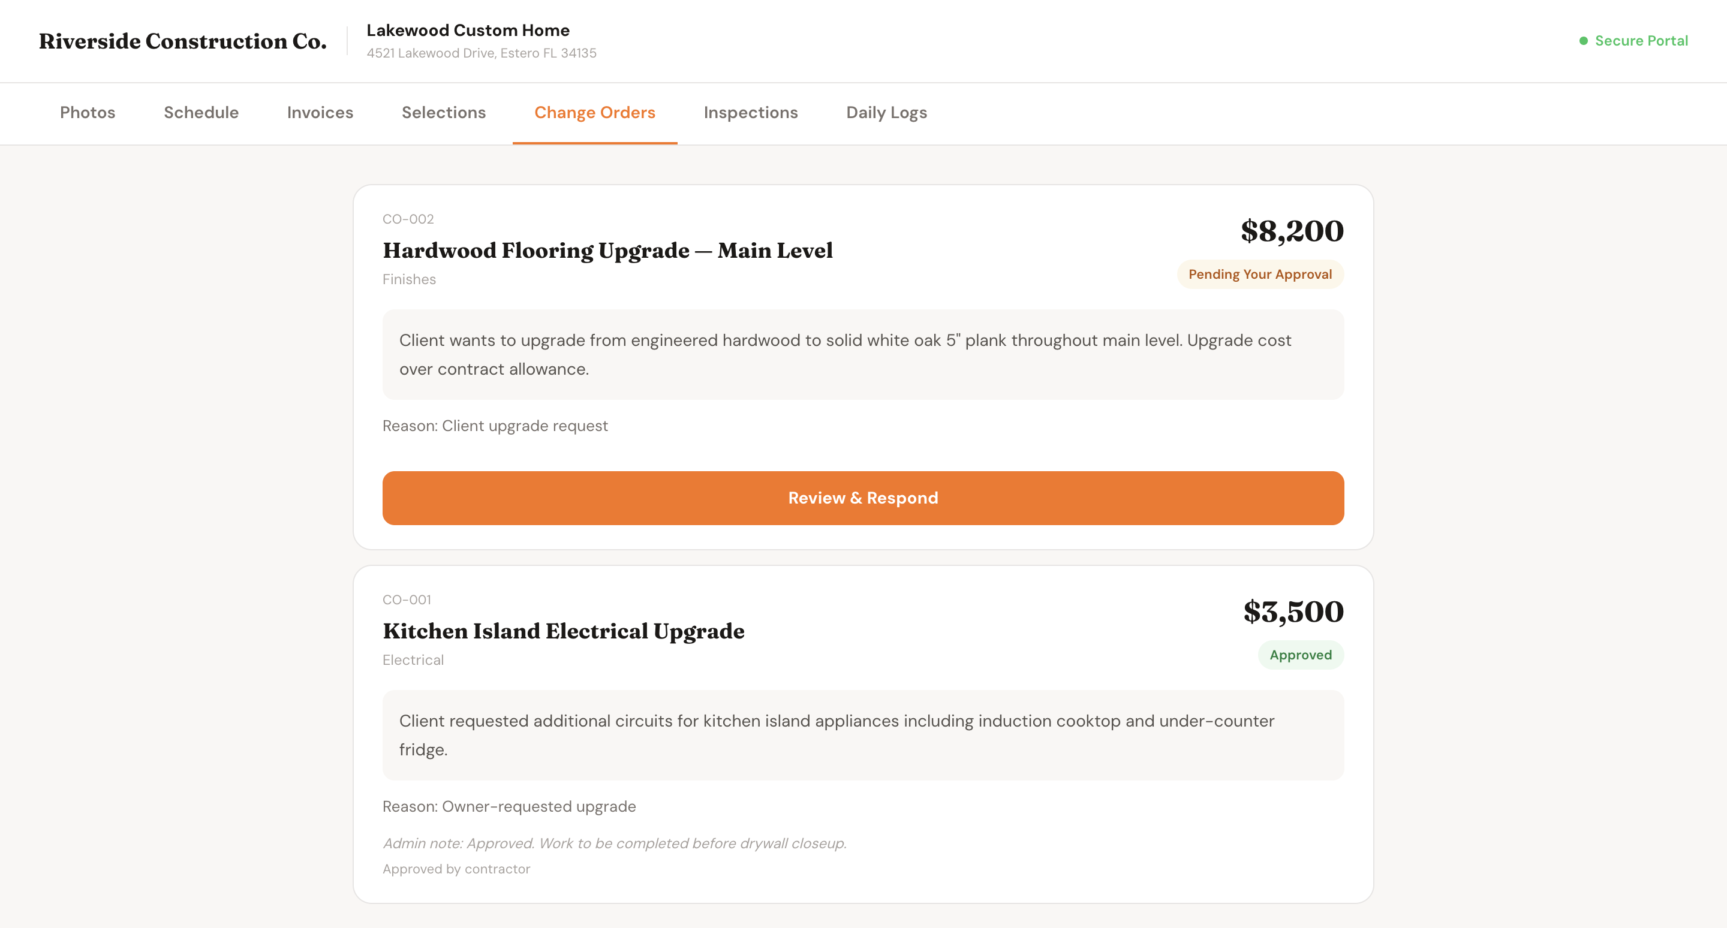This screenshot has width=1727, height=928.
Task: Click the Lakewood Custom Home project title
Action: 467,30
